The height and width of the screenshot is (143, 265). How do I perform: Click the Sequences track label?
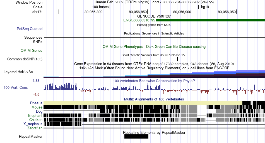[x=33, y=38]
